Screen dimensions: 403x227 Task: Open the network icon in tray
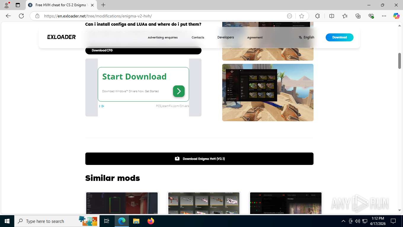pyautogui.click(x=365, y=221)
